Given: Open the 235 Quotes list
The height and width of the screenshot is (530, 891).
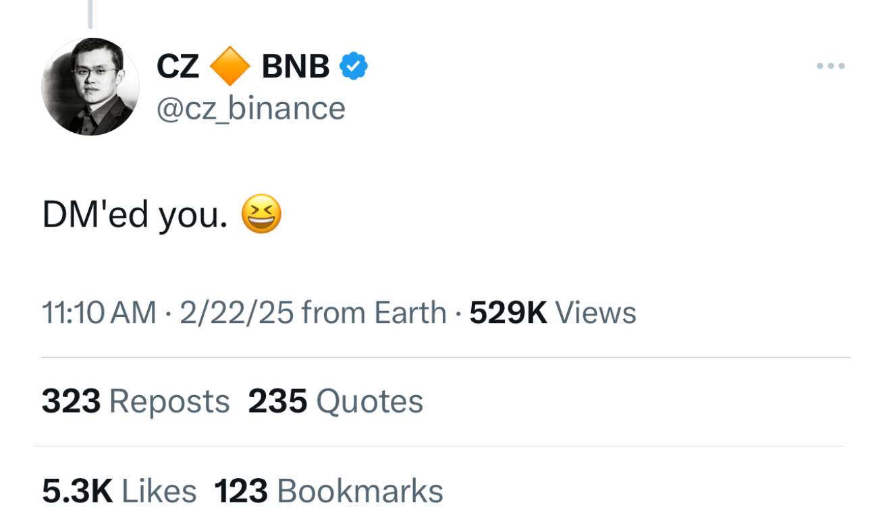Looking at the screenshot, I should click(335, 401).
